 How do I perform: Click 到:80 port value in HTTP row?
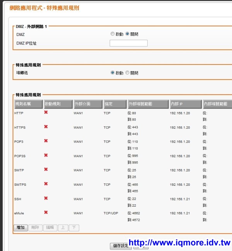131,119
